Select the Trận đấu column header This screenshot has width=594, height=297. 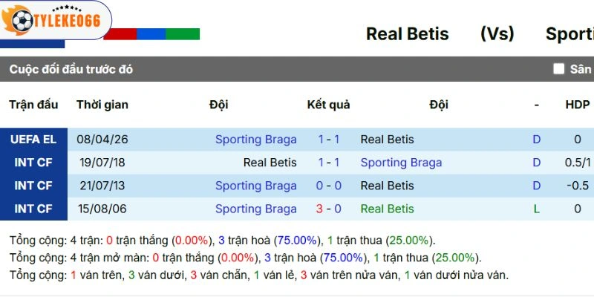point(33,105)
